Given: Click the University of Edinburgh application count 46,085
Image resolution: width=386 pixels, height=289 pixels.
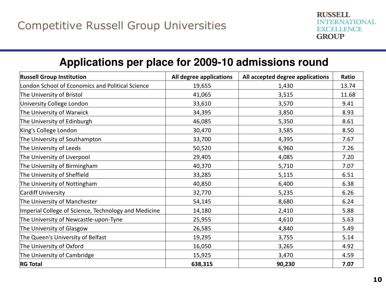Looking at the screenshot, I should 202,121.
